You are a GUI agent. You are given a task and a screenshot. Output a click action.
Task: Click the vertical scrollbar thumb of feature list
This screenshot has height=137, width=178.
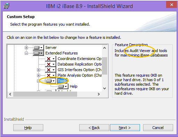[x=104, y=66]
